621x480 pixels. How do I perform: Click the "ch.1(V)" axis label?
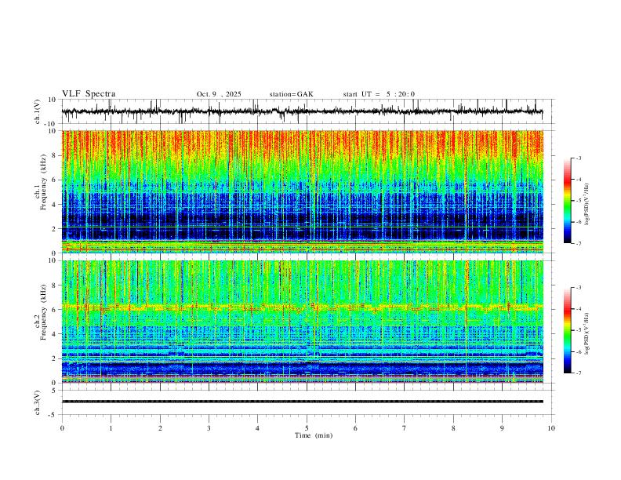click(38, 111)
